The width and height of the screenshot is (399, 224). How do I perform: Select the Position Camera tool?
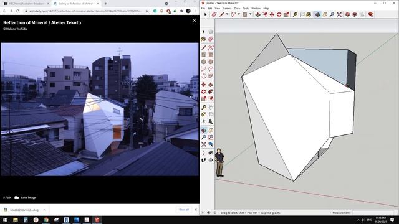204,153
